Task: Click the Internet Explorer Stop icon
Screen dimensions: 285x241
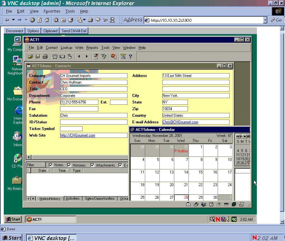Action: [x=32, y=20]
